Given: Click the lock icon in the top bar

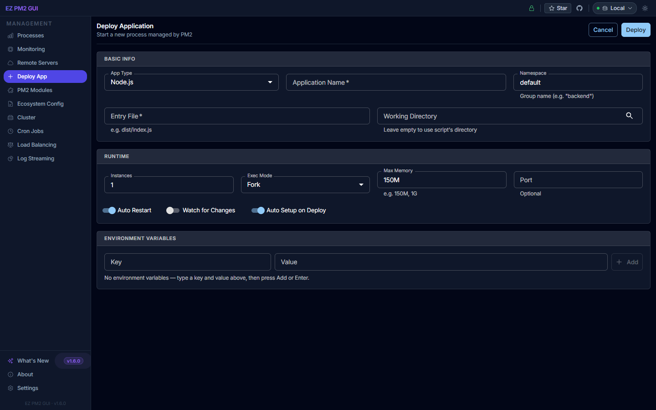Looking at the screenshot, I should (531, 8).
